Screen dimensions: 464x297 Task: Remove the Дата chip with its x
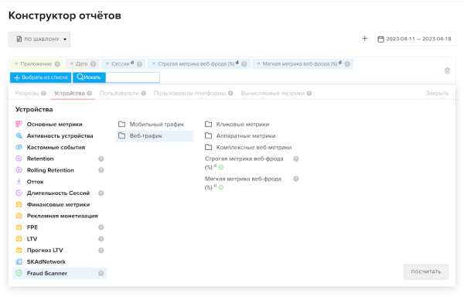pos(72,63)
